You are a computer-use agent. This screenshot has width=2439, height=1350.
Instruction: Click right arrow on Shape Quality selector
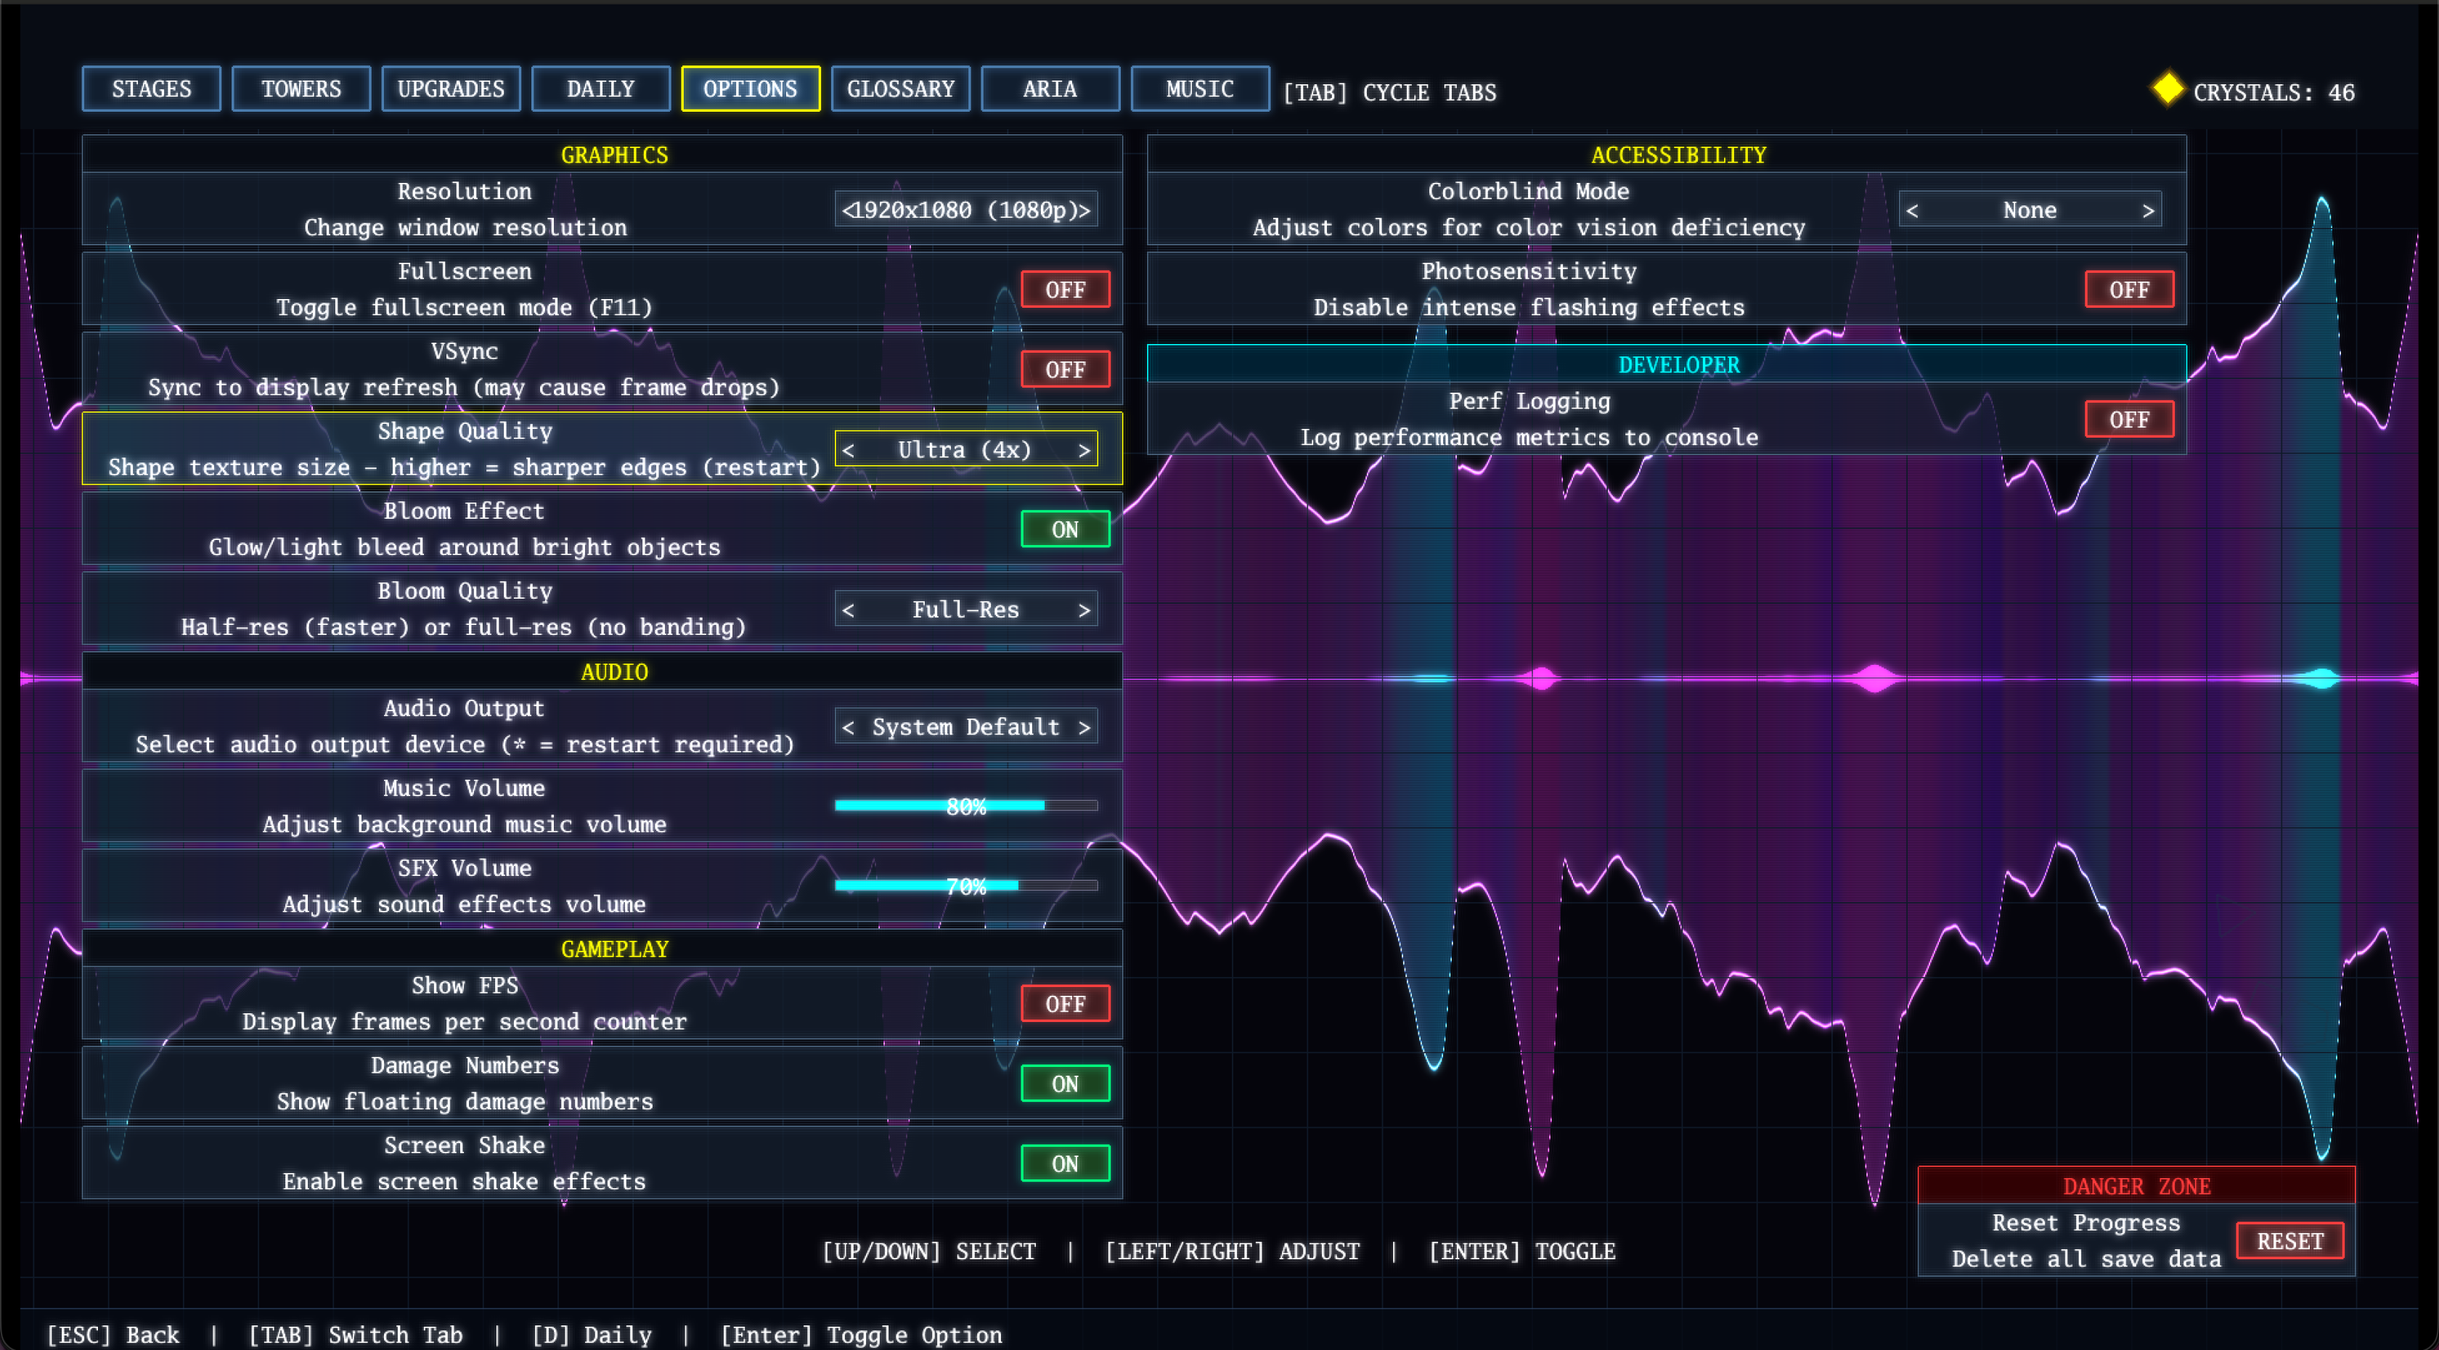point(1084,451)
